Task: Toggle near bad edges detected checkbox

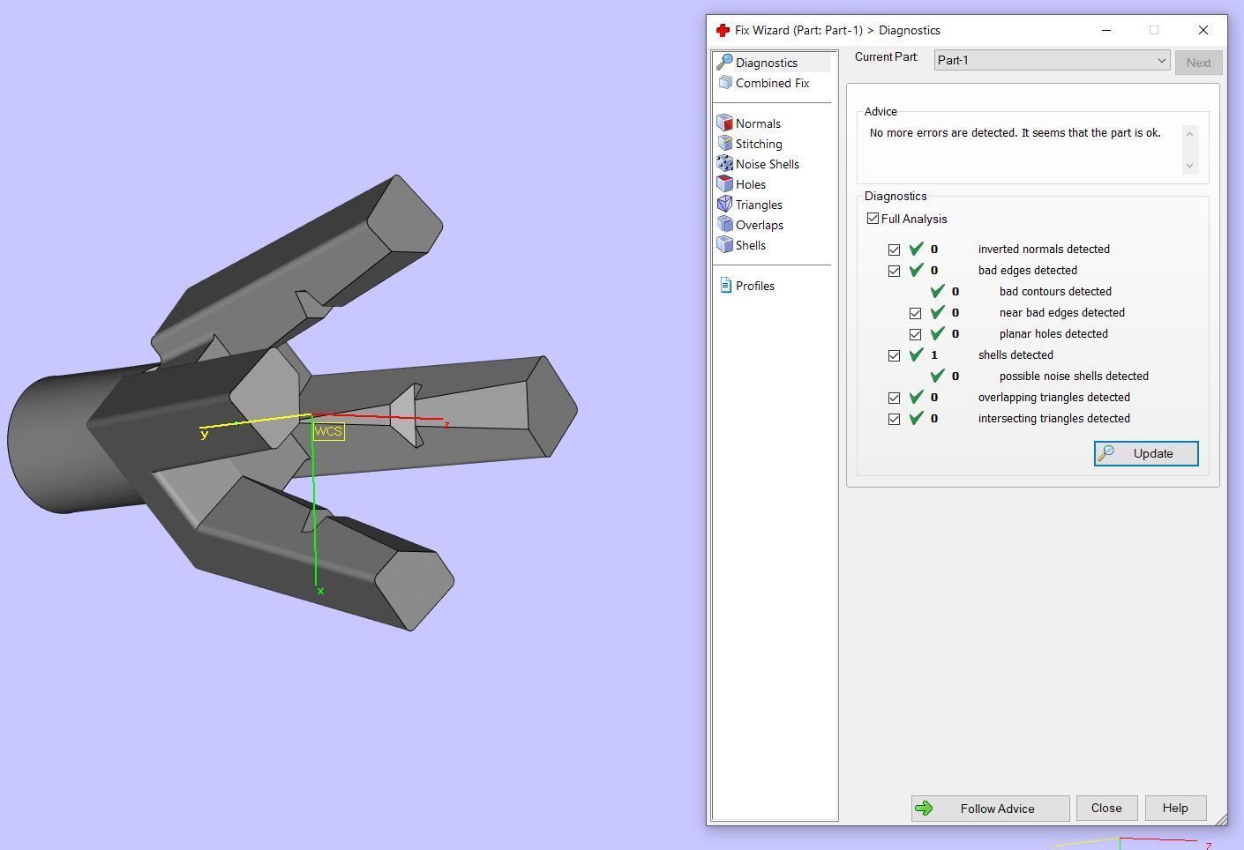Action: pyautogui.click(x=915, y=313)
